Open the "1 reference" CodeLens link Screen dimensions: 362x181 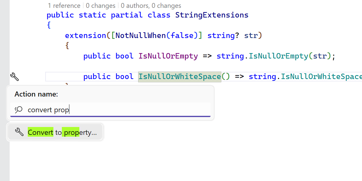click(64, 6)
